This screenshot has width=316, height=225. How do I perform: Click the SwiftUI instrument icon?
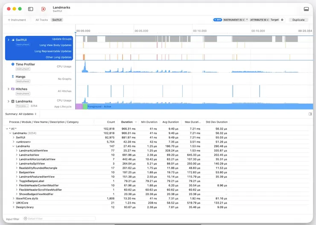point(13,40)
